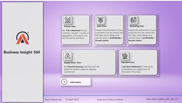Open the Finance View chart icon
The height and width of the screenshot is (103, 182).
[x=67, y=20]
